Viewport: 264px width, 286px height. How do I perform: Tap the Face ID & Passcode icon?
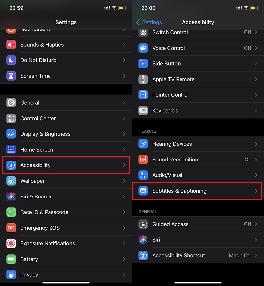point(11,212)
